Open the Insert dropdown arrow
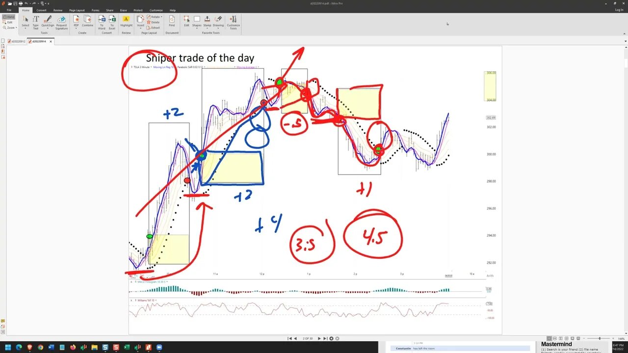The height and width of the screenshot is (353, 628). [141, 28]
